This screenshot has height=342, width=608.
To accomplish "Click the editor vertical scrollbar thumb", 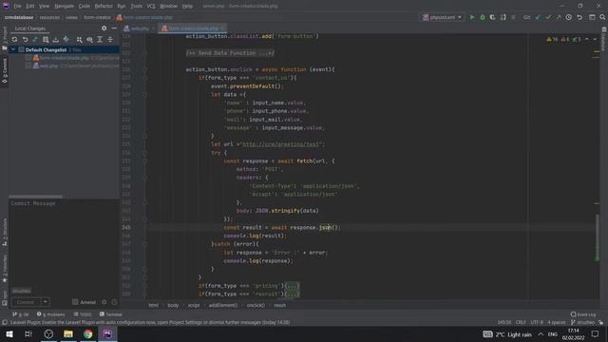I will [597, 237].
